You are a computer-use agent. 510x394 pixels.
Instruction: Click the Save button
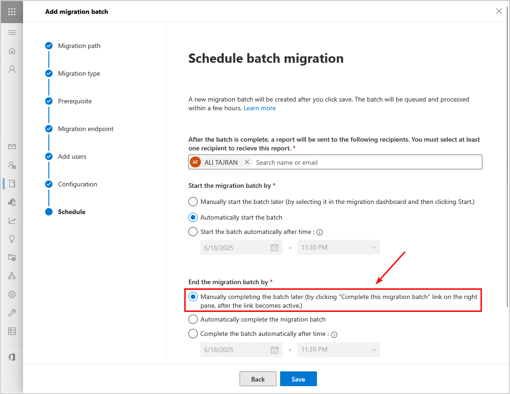coord(298,379)
